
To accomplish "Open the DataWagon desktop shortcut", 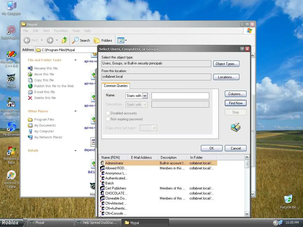I will 11,32.
